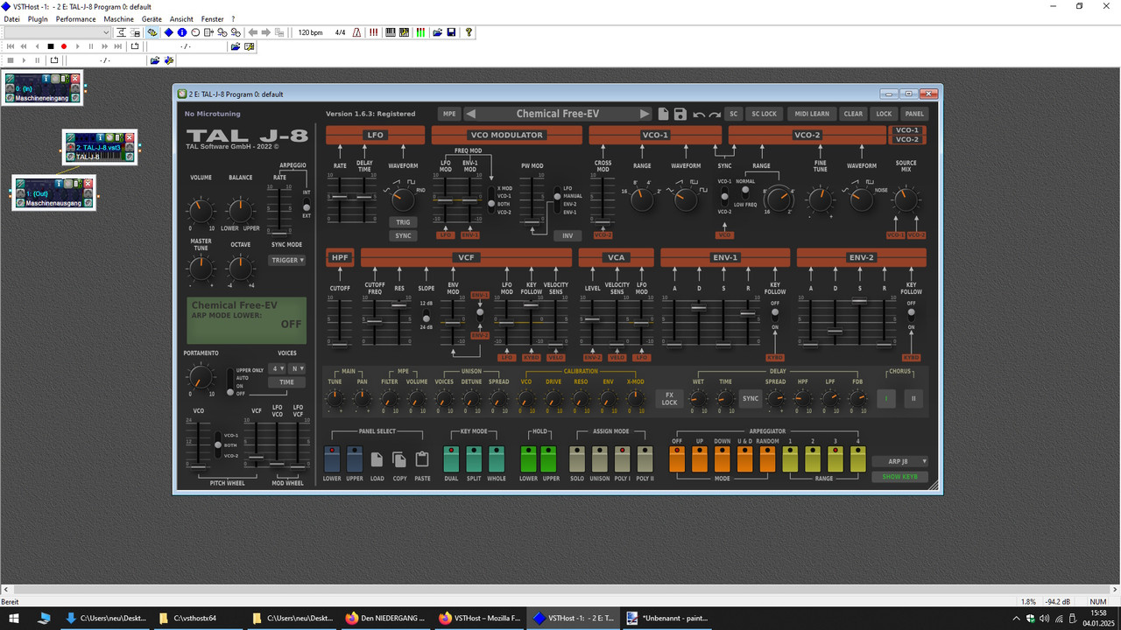Open the Ansicht menu
The height and width of the screenshot is (630, 1121).
click(x=181, y=18)
